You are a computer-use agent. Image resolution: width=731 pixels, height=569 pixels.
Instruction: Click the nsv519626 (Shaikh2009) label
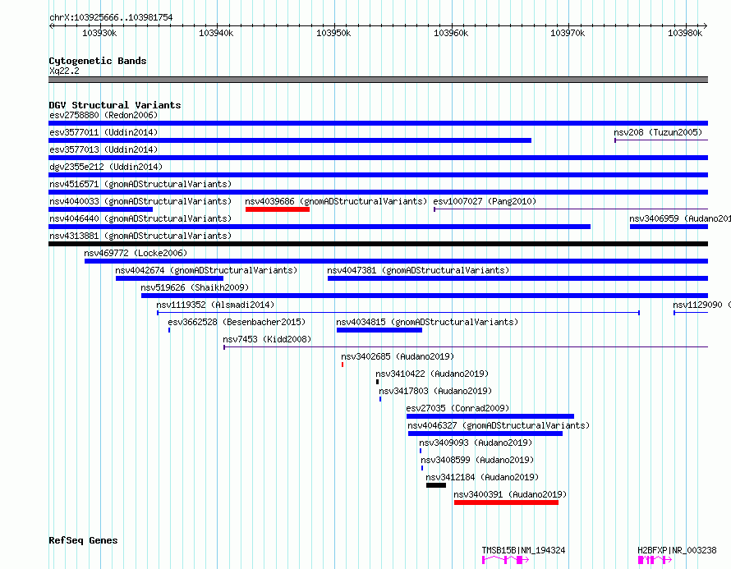coord(195,287)
